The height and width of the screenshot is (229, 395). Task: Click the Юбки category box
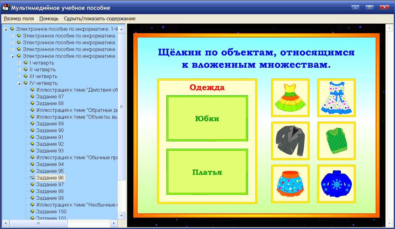pos(207,118)
